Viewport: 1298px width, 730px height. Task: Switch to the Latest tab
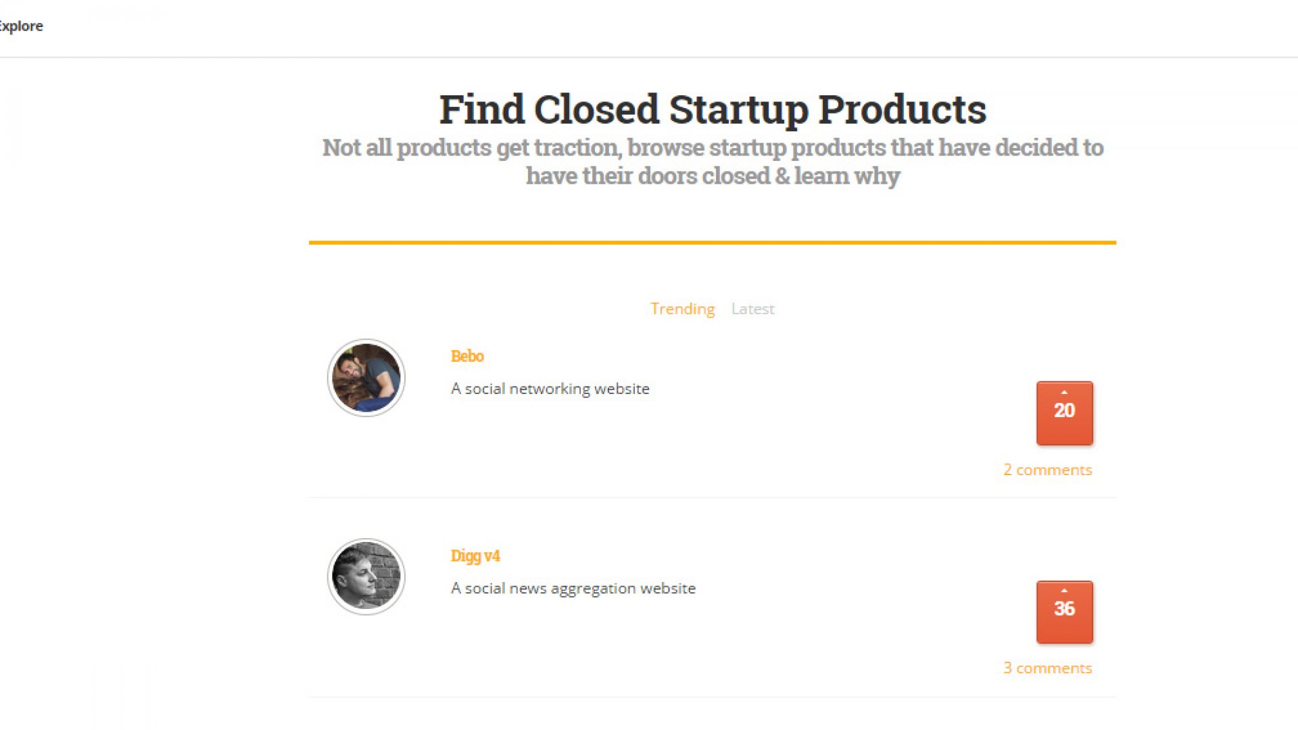point(752,309)
